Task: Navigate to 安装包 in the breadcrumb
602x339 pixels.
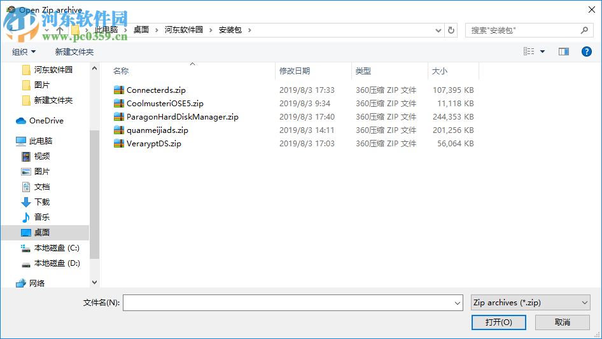Action: (230, 30)
